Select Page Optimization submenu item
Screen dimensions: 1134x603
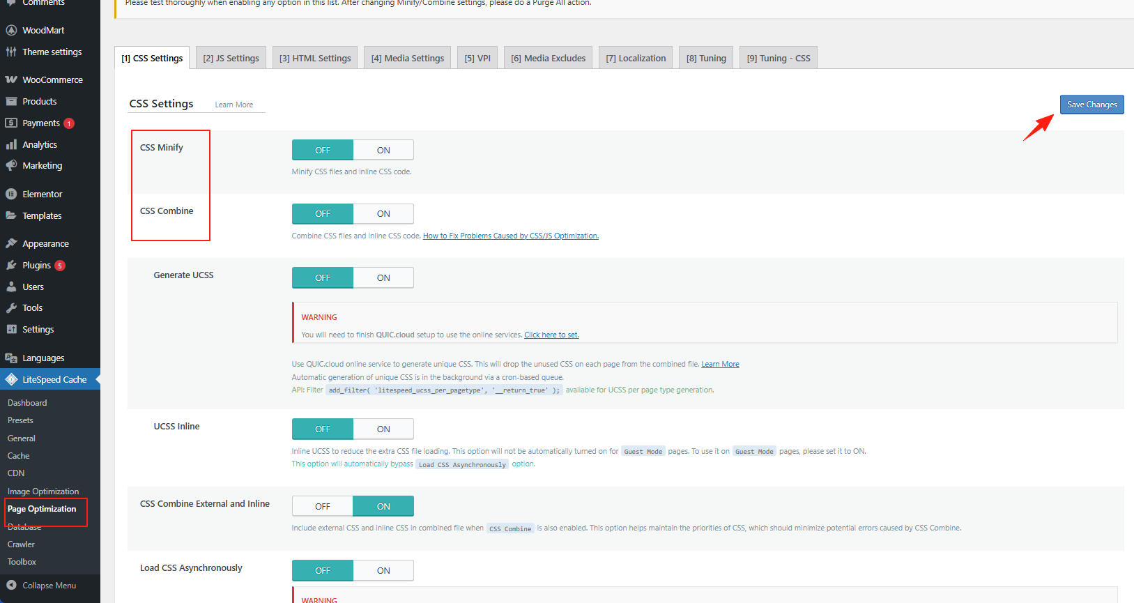click(42, 509)
